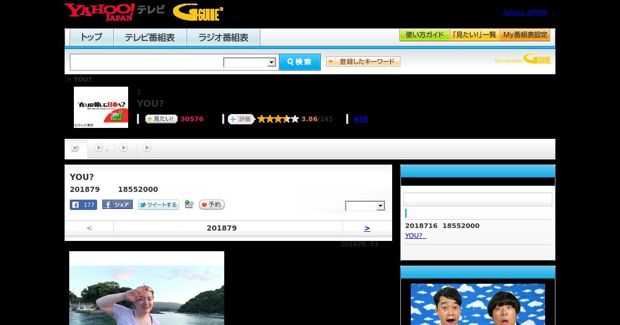Click the 3.86 rating score
This screenshot has width=620, height=325.
click(309, 119)
